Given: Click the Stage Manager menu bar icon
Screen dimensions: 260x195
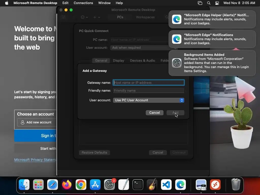Looking at the screenshot, I should (200, 3).
